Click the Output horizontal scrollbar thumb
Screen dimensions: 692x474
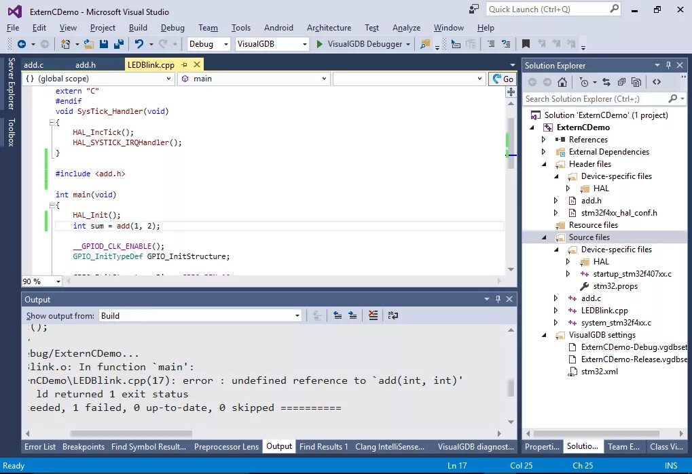coord(131,433)
